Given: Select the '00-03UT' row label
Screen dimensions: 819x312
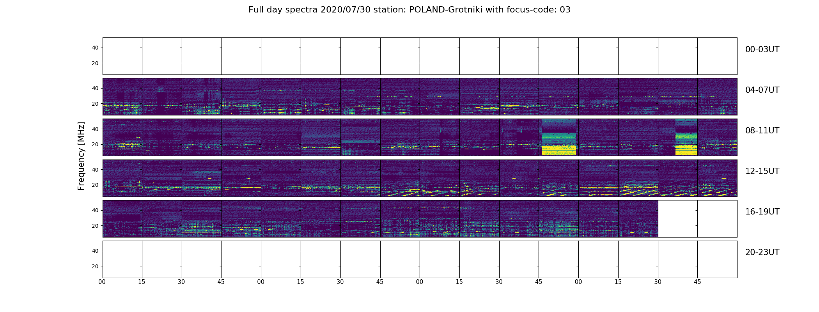Looking at the screenshot, I should tap(762, 50).
